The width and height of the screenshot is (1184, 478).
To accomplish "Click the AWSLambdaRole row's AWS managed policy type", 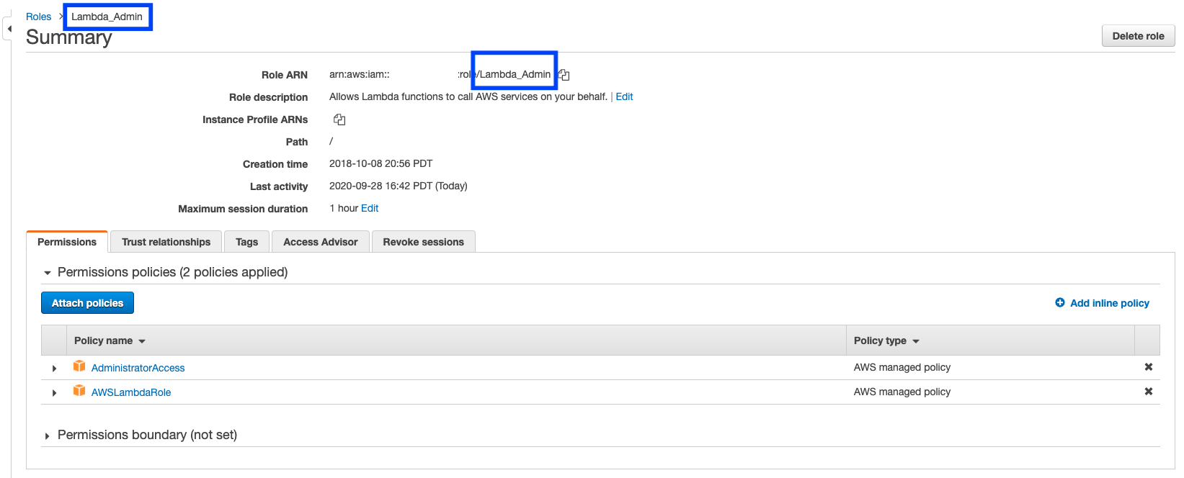I will point(902,392).
